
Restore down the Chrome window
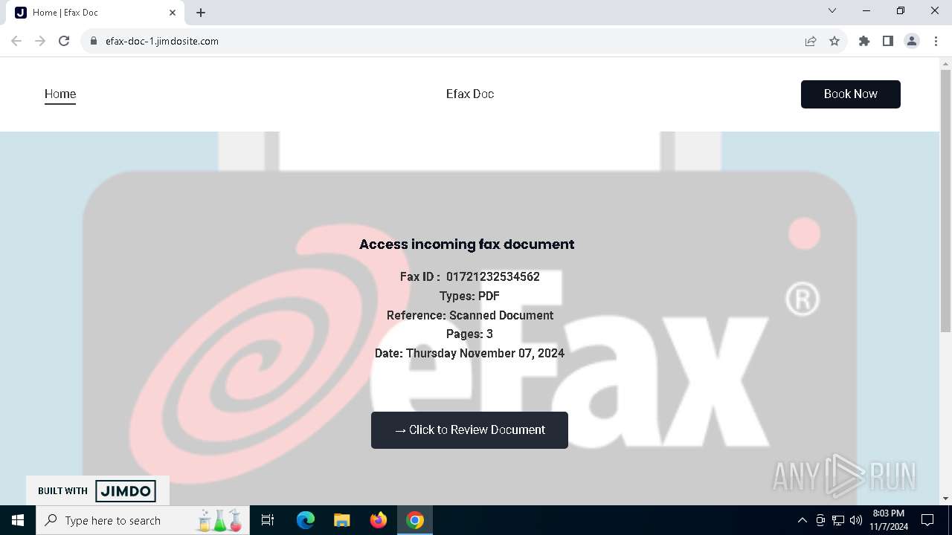901,10
